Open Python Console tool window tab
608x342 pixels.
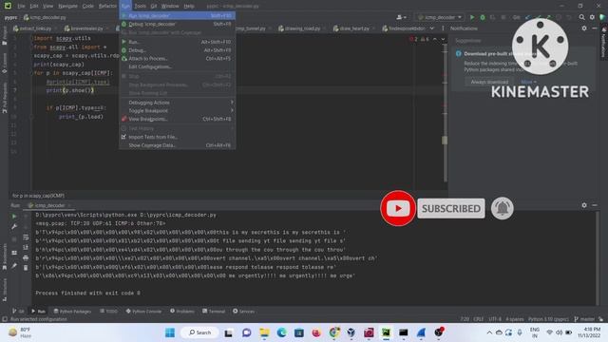[143, 312]
